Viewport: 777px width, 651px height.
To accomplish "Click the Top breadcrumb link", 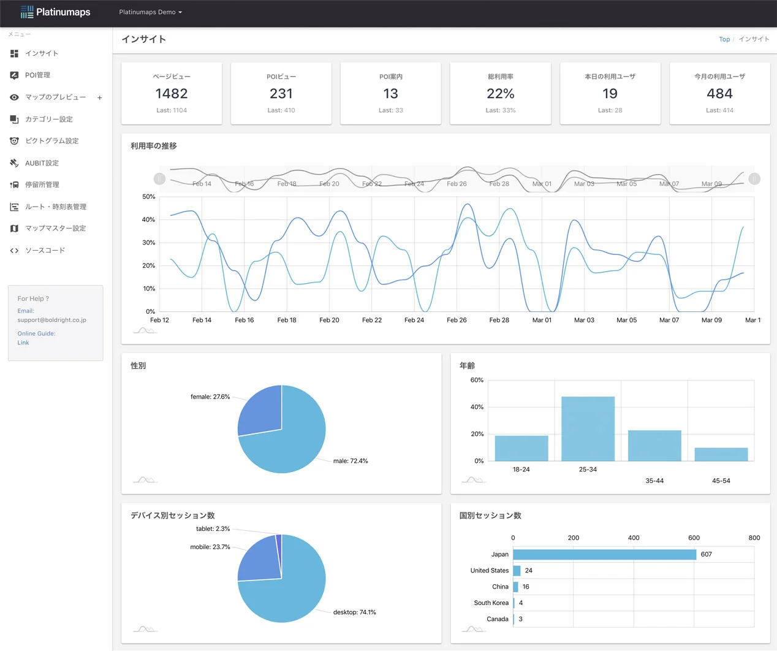I will point(724,39).
